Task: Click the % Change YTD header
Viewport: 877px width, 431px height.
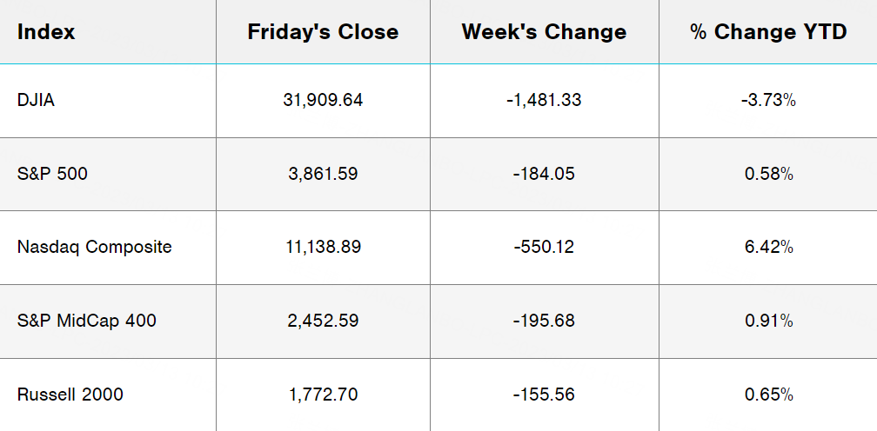Action: pos(768,32)
